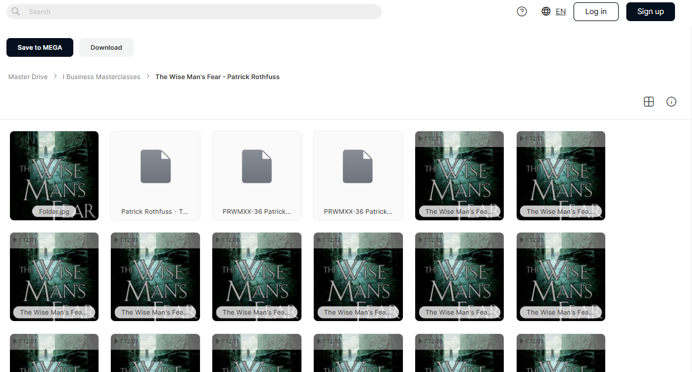Switch to grid view layout icon
The width and height of the screenshot is (692, 372).
(x=649, y=102)
